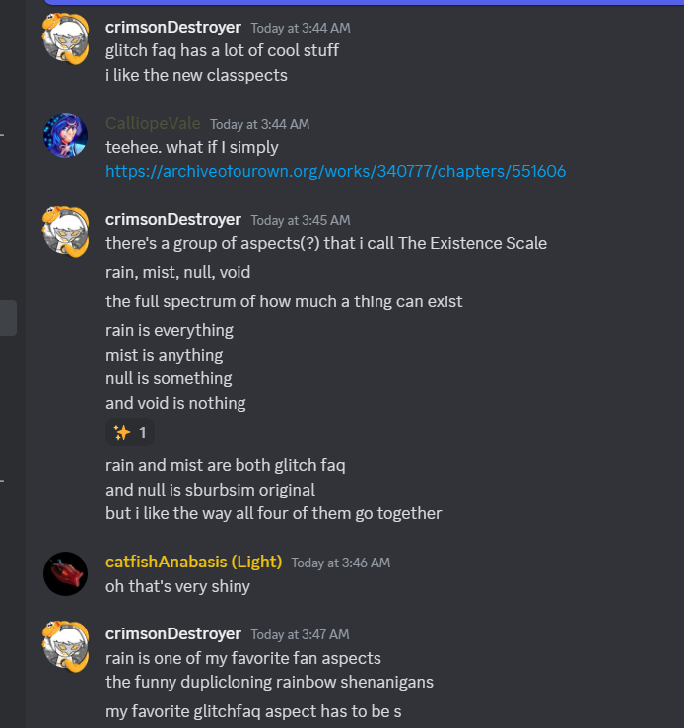Click message 'and void is nothing'

[x=175, y=403]
